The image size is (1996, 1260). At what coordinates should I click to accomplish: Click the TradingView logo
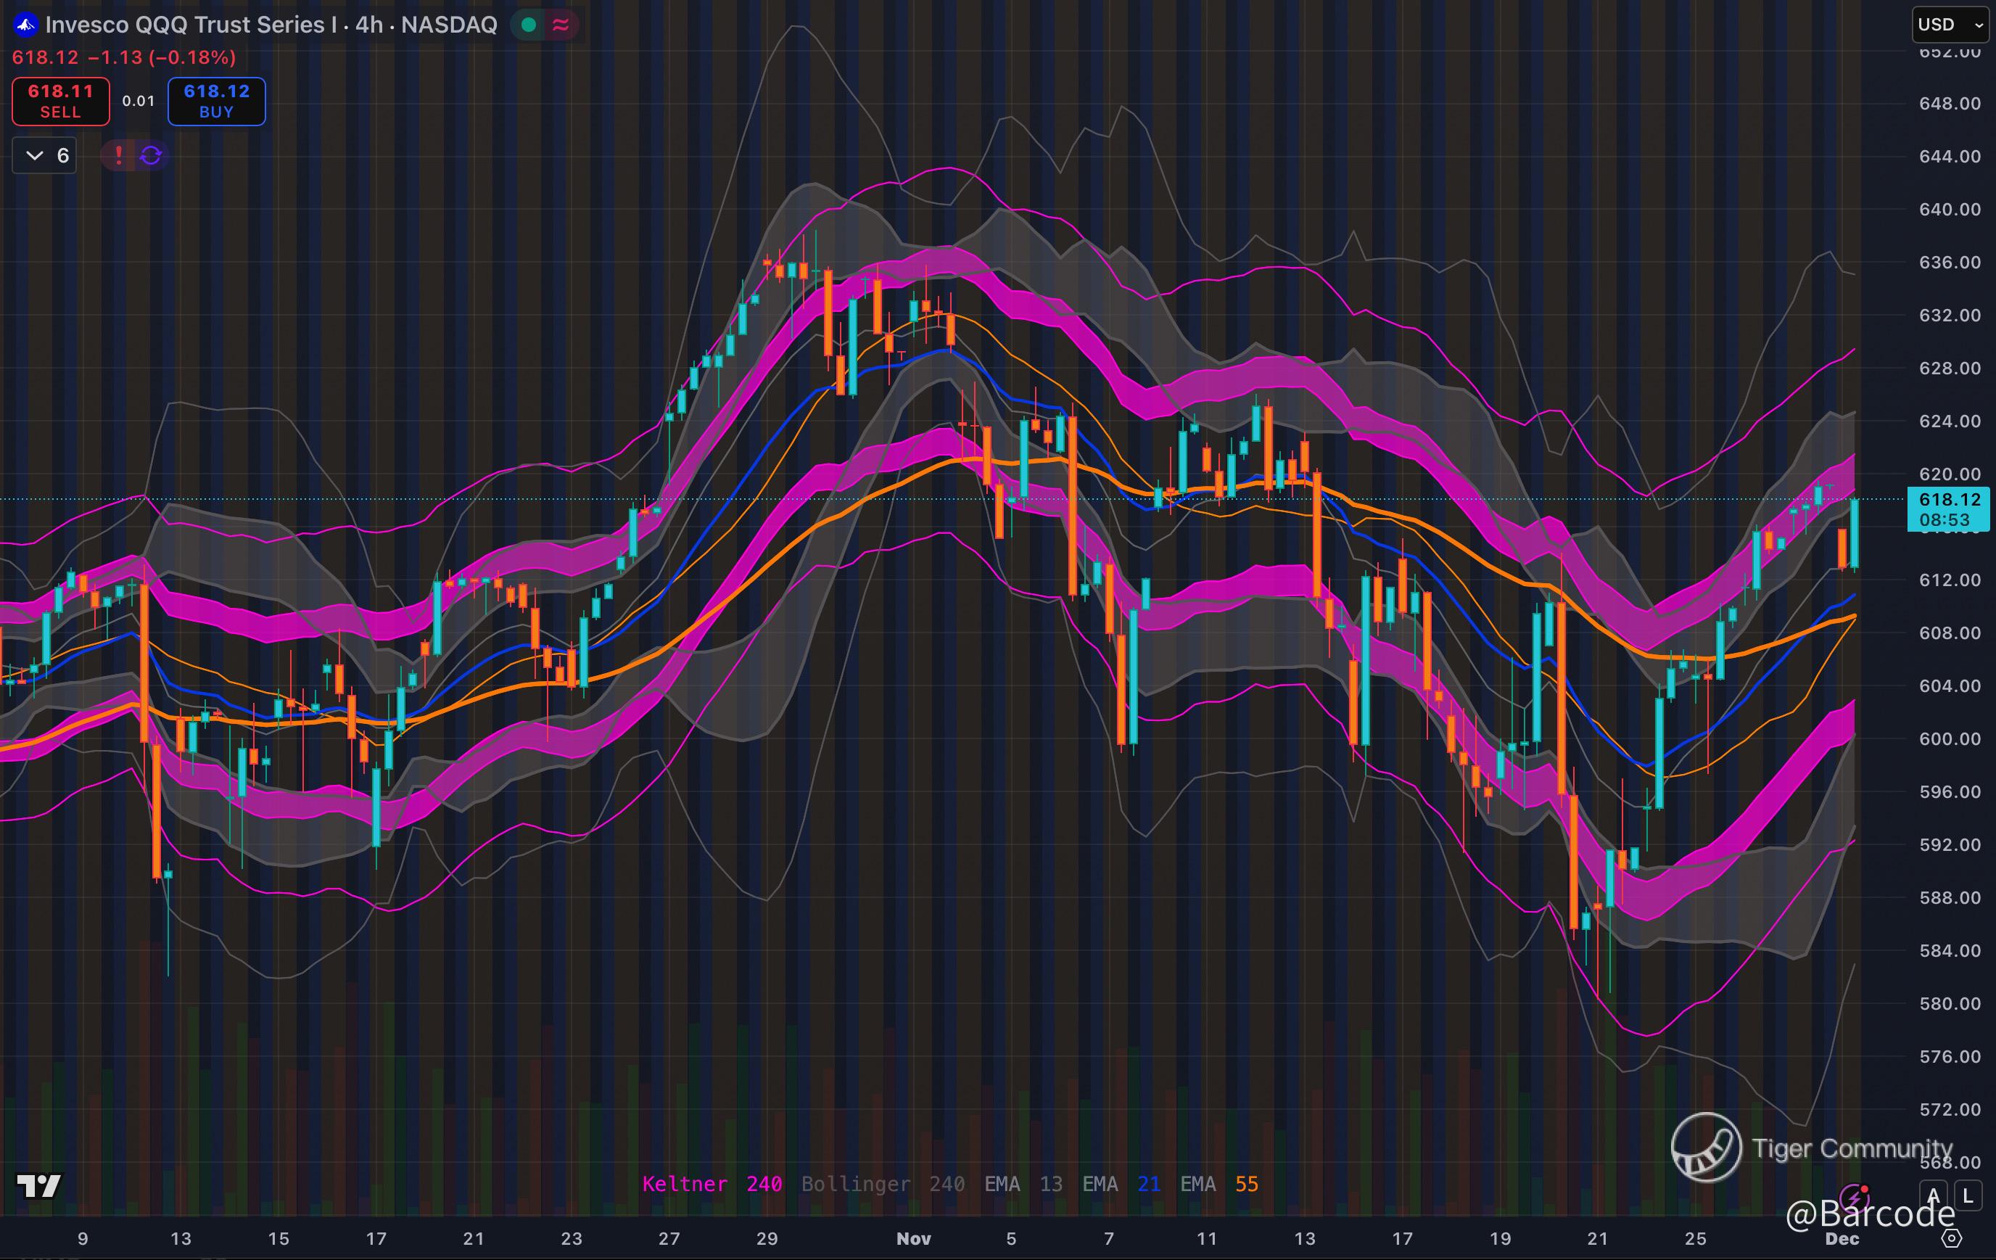pyautogui.click(x=39, y=1186)
